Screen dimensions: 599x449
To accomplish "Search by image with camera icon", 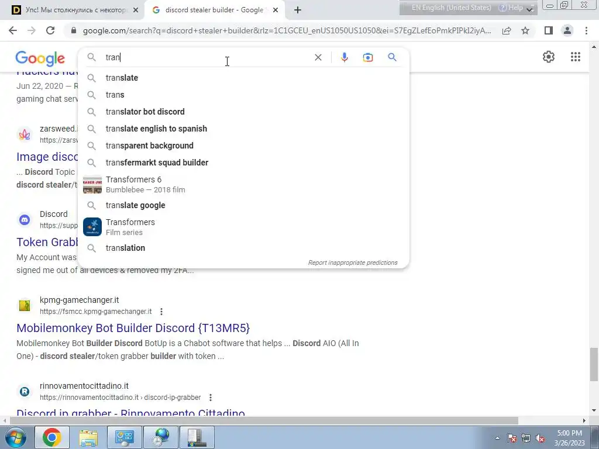I will click(367, 57).
